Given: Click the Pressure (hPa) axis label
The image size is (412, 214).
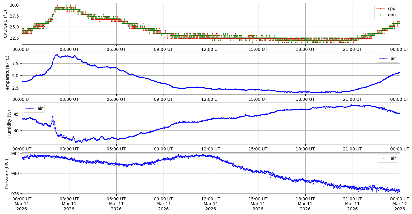Looking at the screenshot, I should tap(7, 173).
